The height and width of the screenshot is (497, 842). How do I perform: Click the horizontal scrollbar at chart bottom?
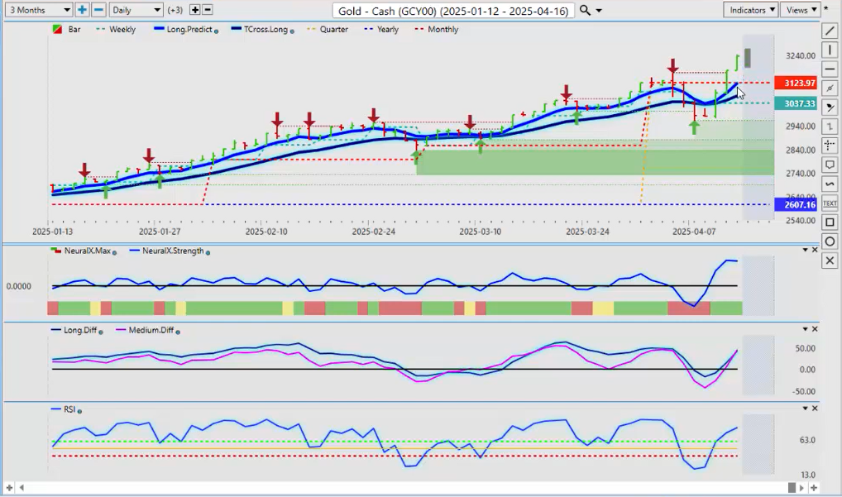pyautogui.click(x=414, y=488)
